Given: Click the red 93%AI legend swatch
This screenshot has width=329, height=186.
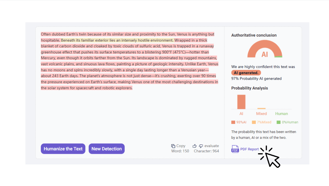Looking at the screenshot, I should tap(233, 122).
